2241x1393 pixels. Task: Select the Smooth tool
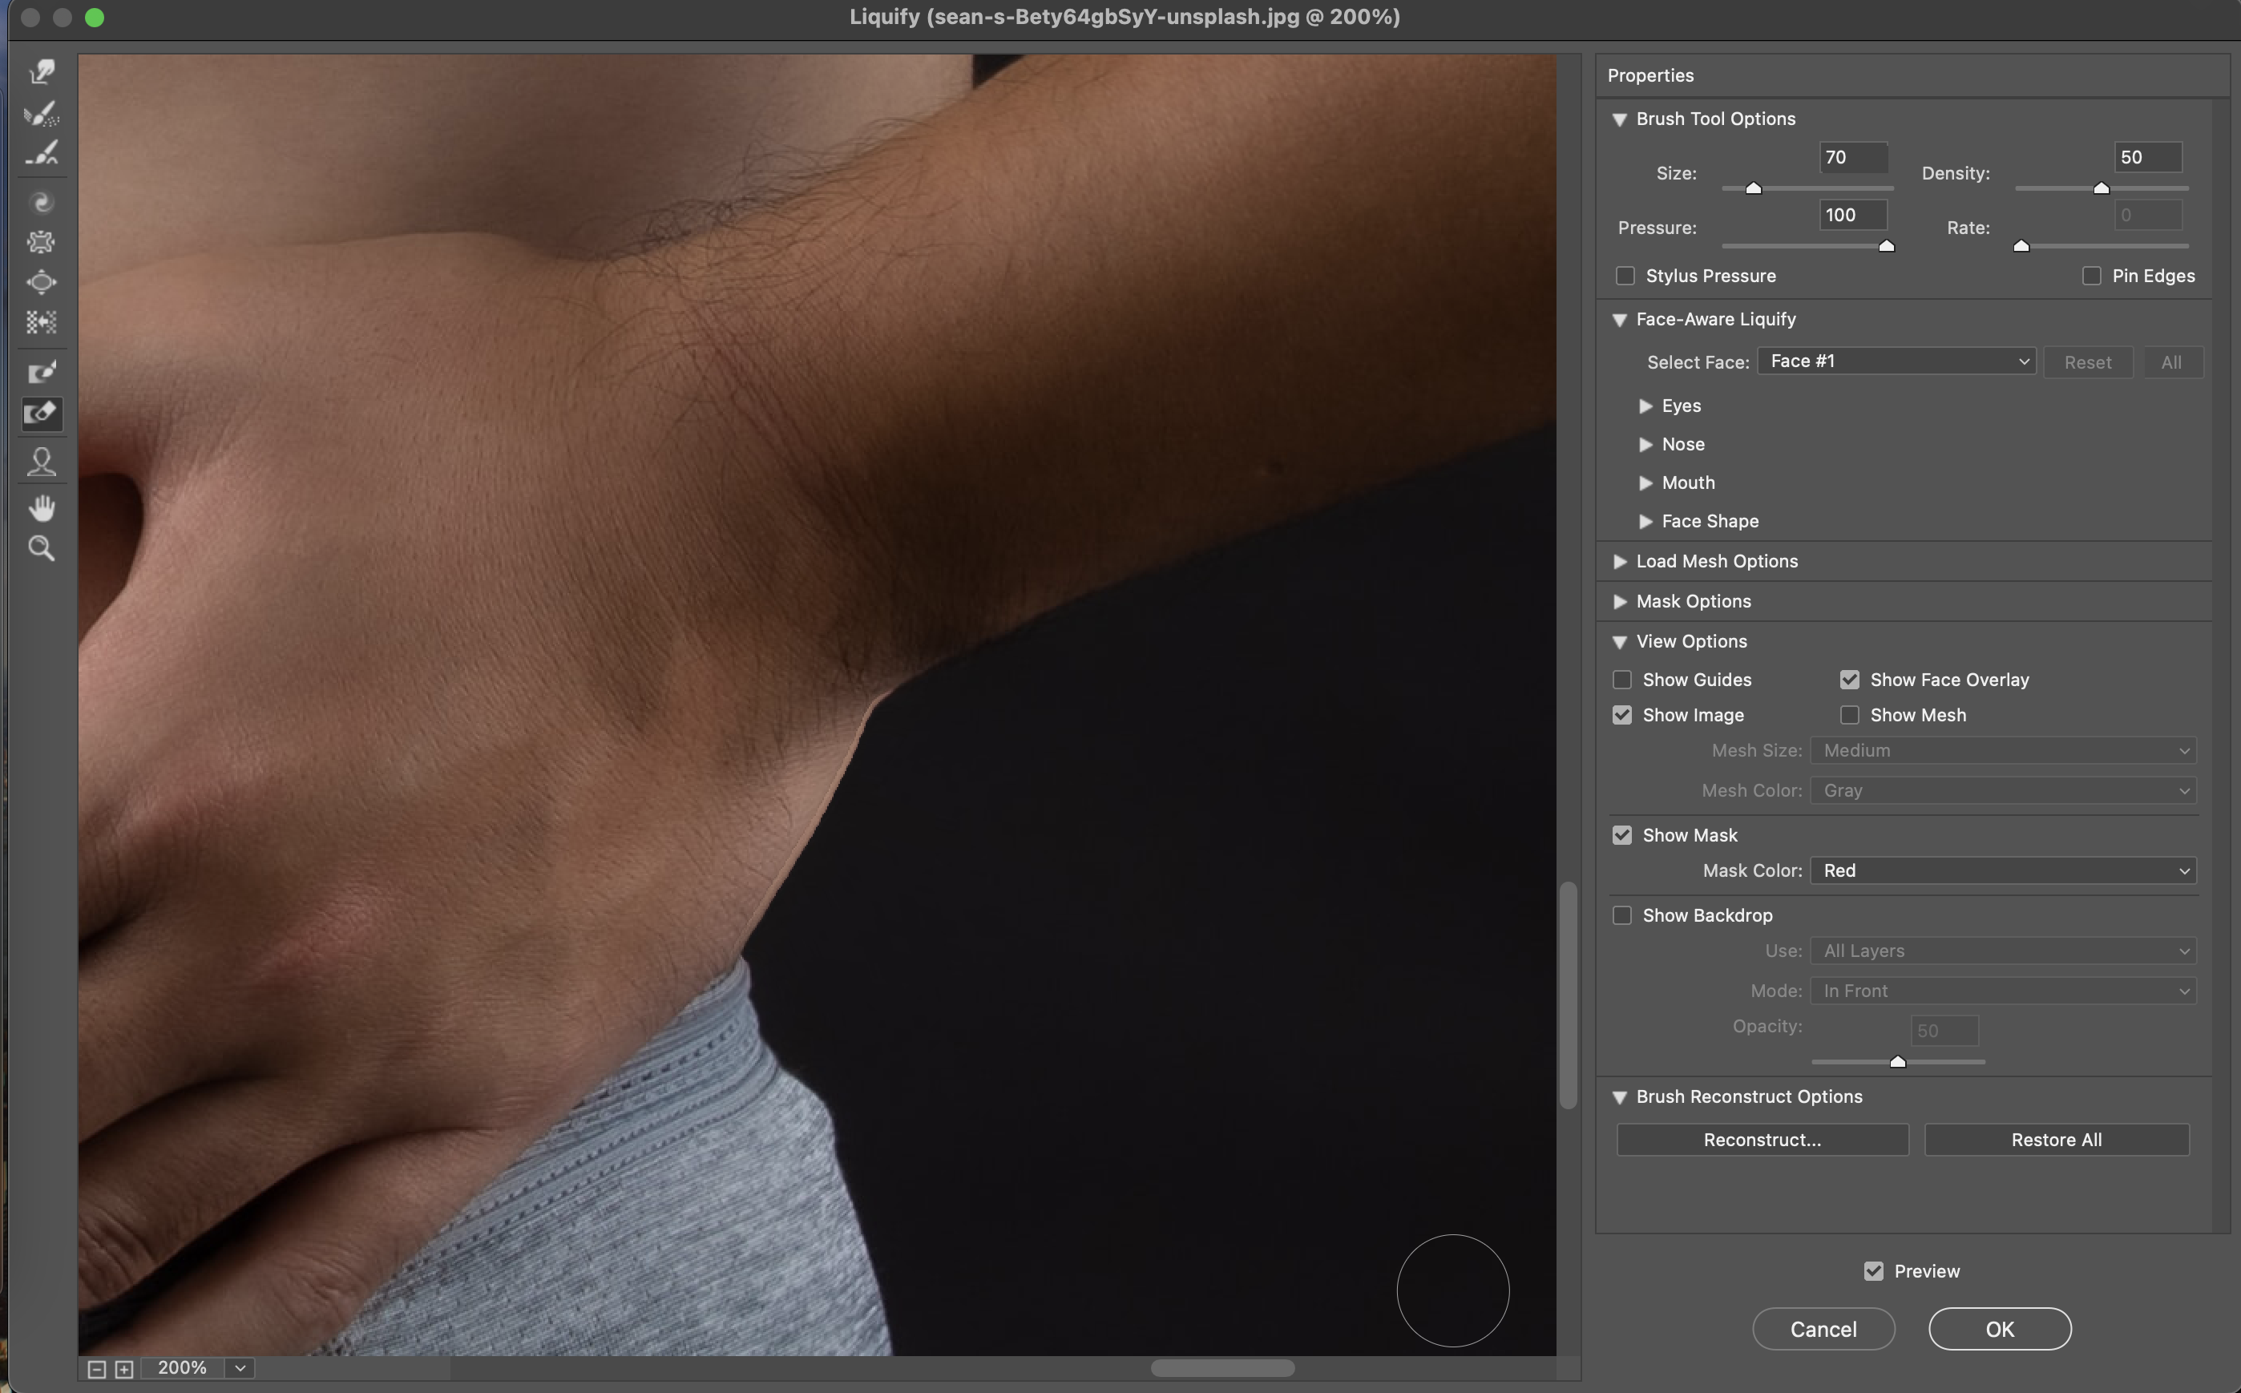pyautogui.click(x=42, y=153)
